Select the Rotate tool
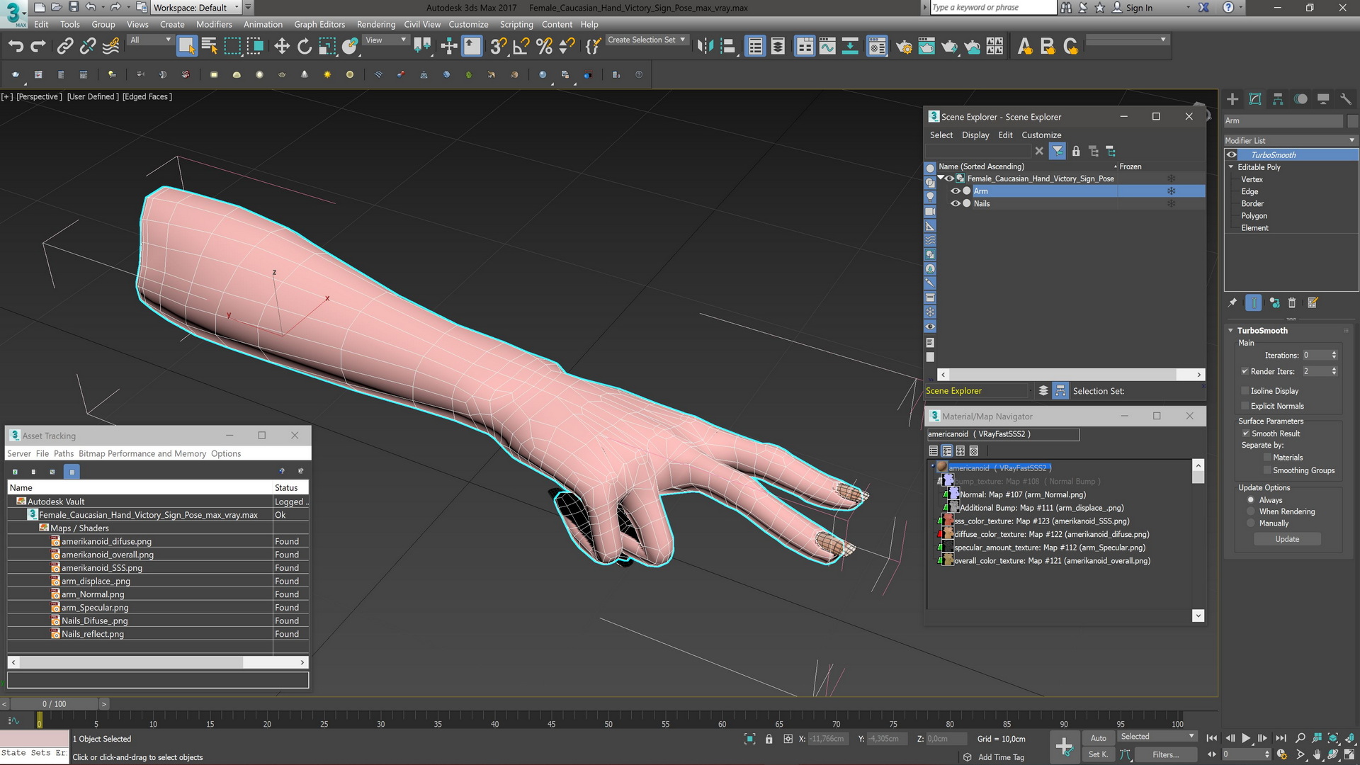This screenshot has width=1360, height=765. click(x=305, y=47)
